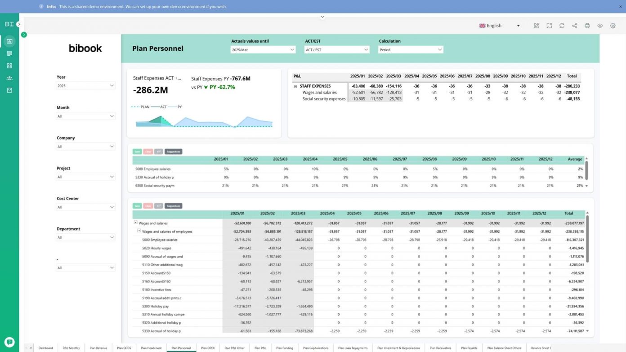This screenshot has width=626, height=352.
Task: Click Suggestions button above the percentage table
Action: point(173,151)
